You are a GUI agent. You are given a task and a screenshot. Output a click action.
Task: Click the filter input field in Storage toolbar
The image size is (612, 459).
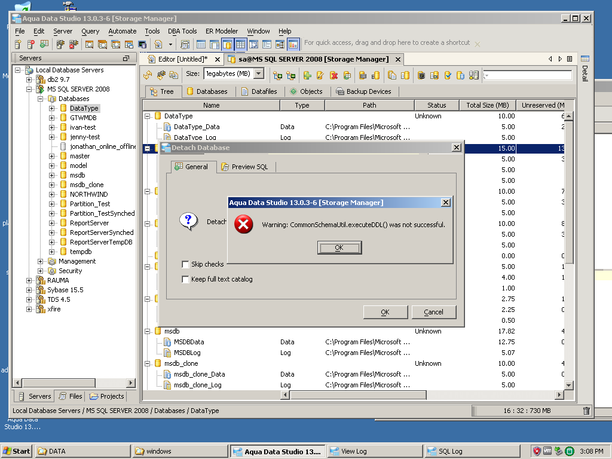[x=527, y=75]
